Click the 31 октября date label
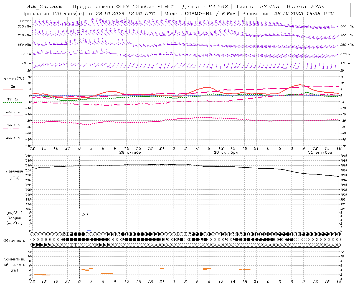The image size is (355, 284). pyautogui.click(x=320, y=153)
